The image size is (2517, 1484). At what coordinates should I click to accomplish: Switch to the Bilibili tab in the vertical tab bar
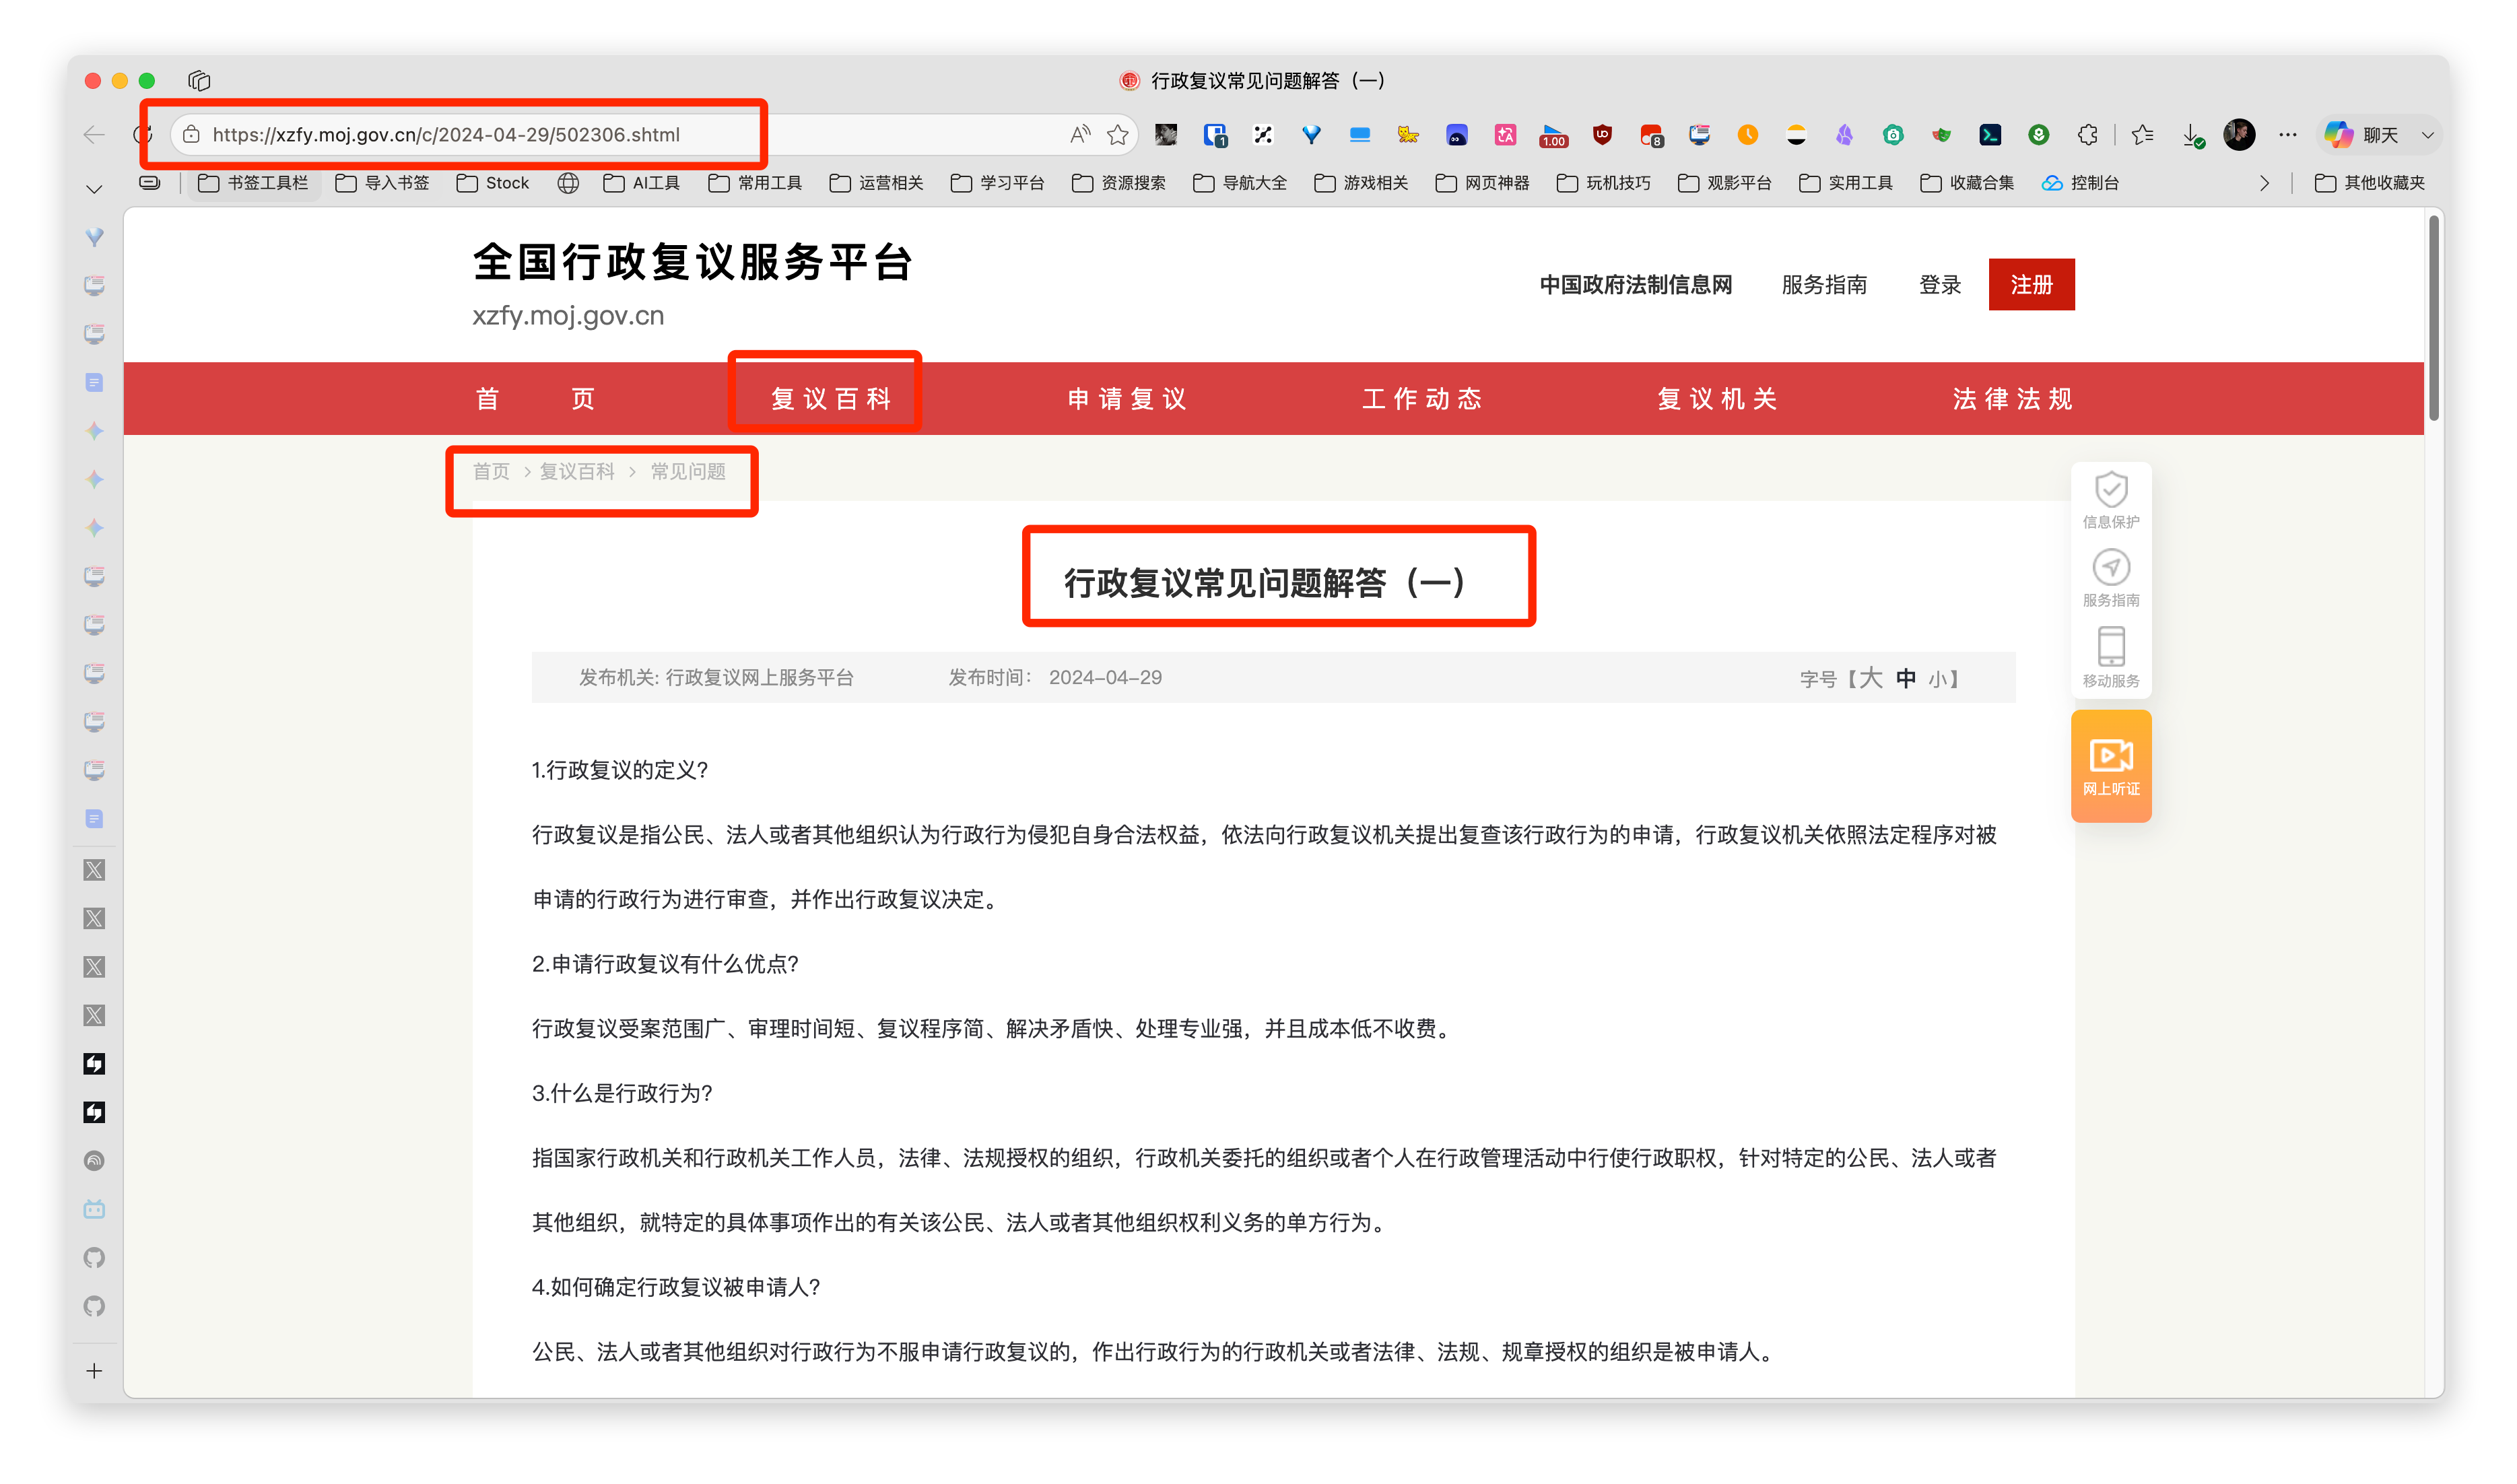94,1209
